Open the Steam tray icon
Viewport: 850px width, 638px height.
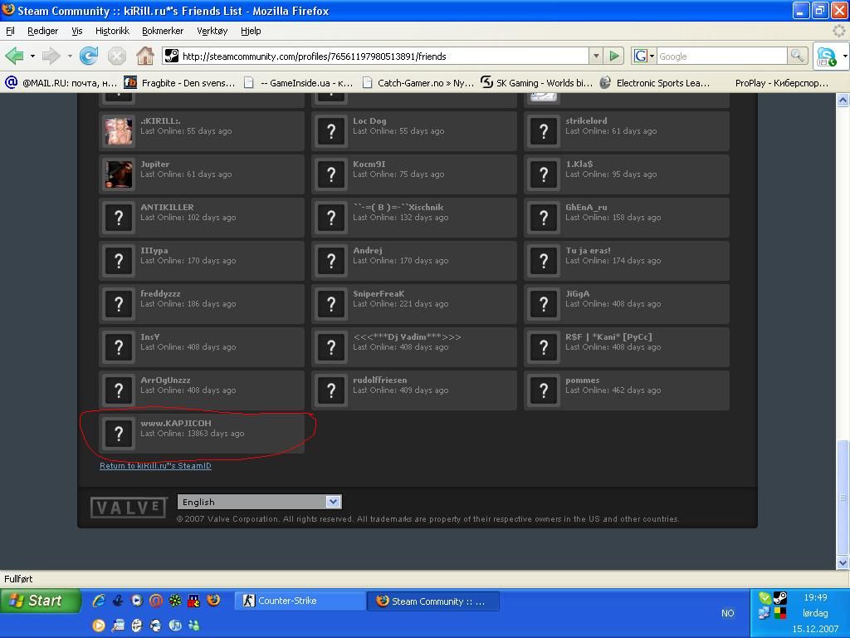pyautogui.click(x=779, y=598)
